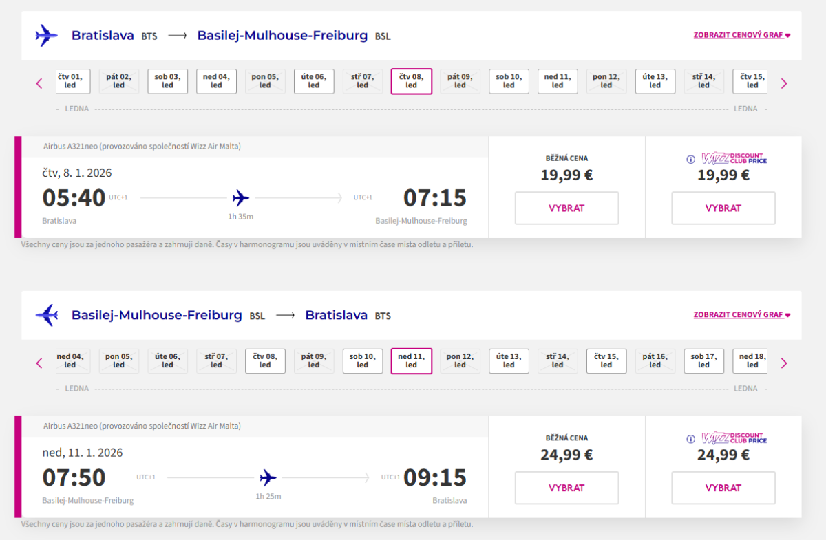Viewport: 826px width, 540px height.
Task: Select return date pon 12, led
Action: coord(460,361)
